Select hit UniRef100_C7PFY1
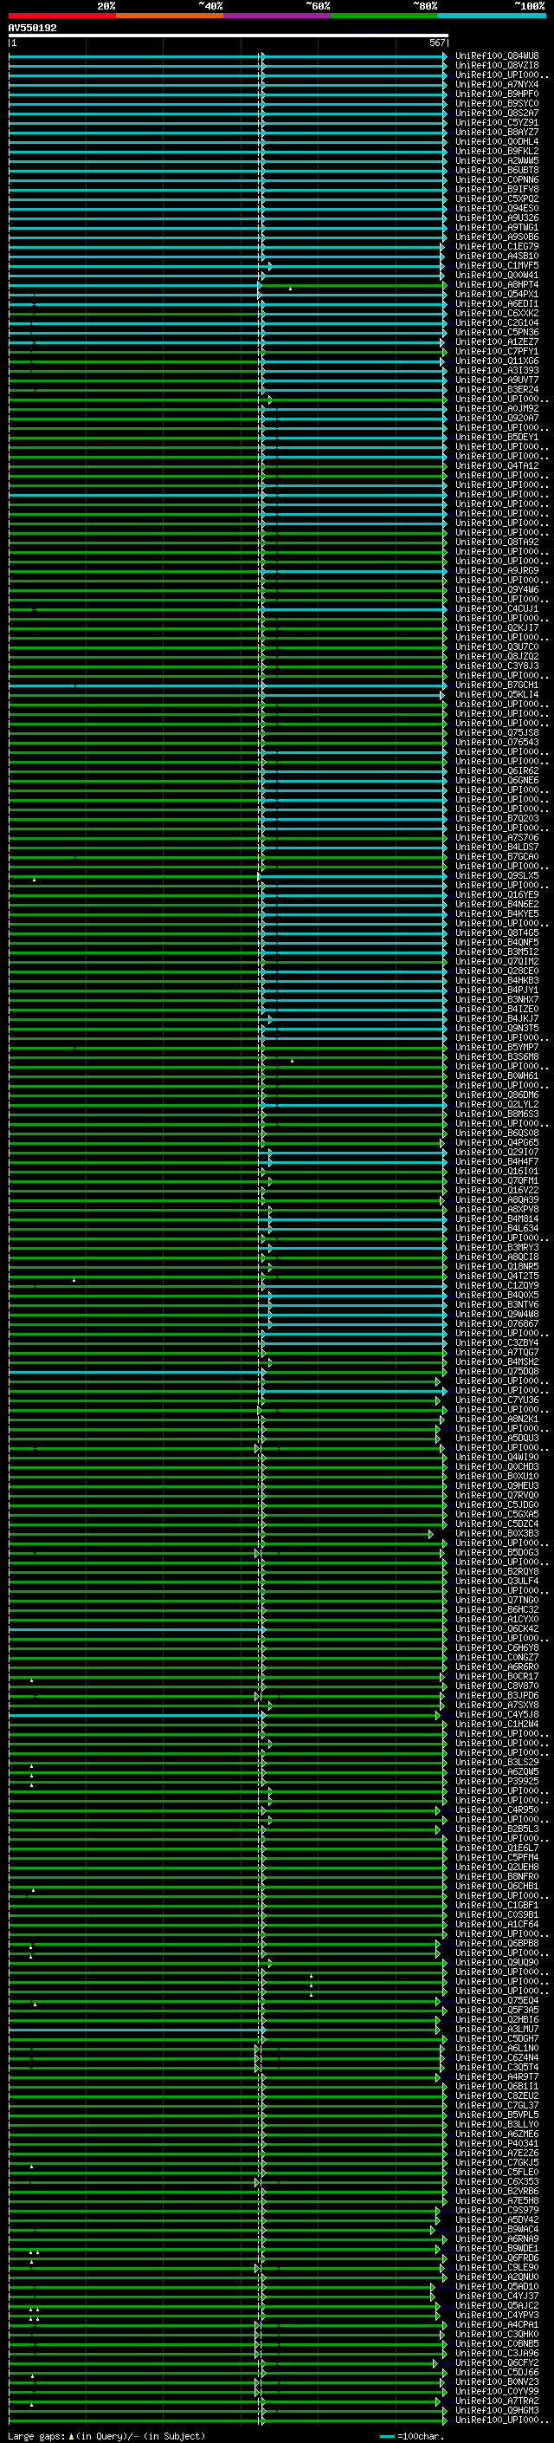 pos(497,351)
